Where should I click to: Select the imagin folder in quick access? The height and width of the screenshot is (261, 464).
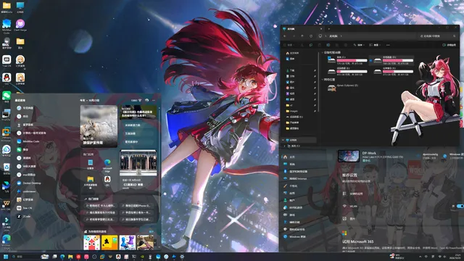(293, 111)
